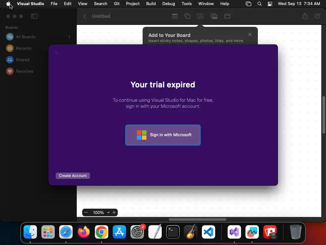Select Shared in Freeform sidebar

click(x=38, y=60)
